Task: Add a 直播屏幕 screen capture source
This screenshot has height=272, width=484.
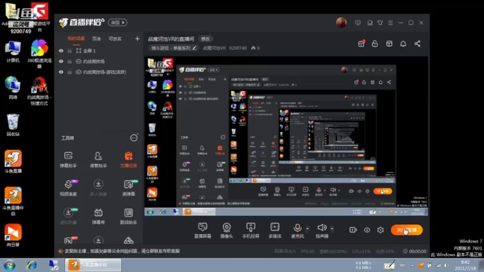Action: tap(203, 230)
